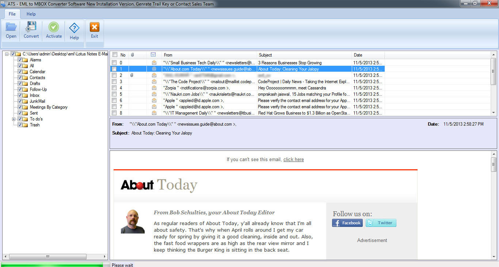Screen dimensions: 499x267
Task: Follow the 'click here' email link
Action: tap(293, 159)
